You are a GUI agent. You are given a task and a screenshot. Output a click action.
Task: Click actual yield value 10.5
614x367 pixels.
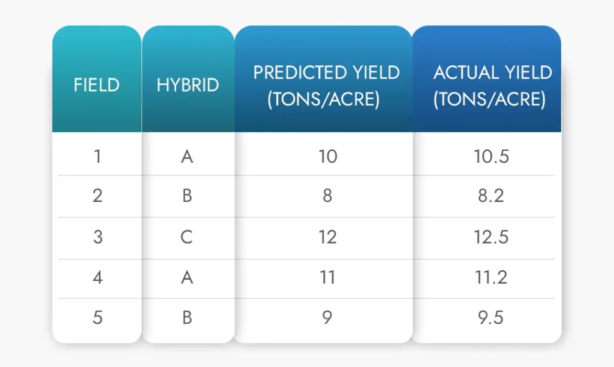490,156
